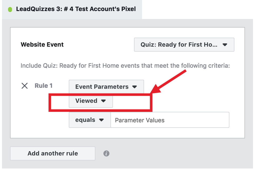Viewport: 258px width, 172px height.
Task: Click the Include Quiz criteria description text
Action: 125,66
